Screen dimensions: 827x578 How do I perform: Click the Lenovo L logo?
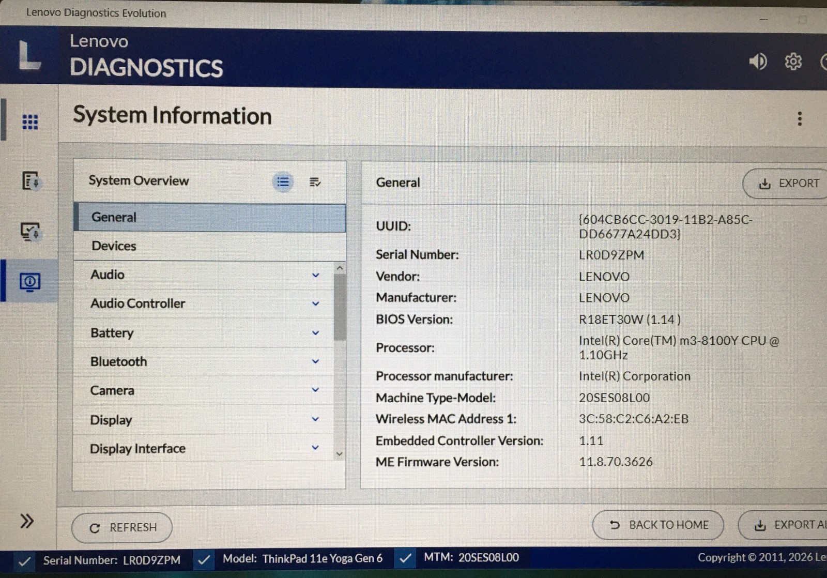(x=29, y=55)
